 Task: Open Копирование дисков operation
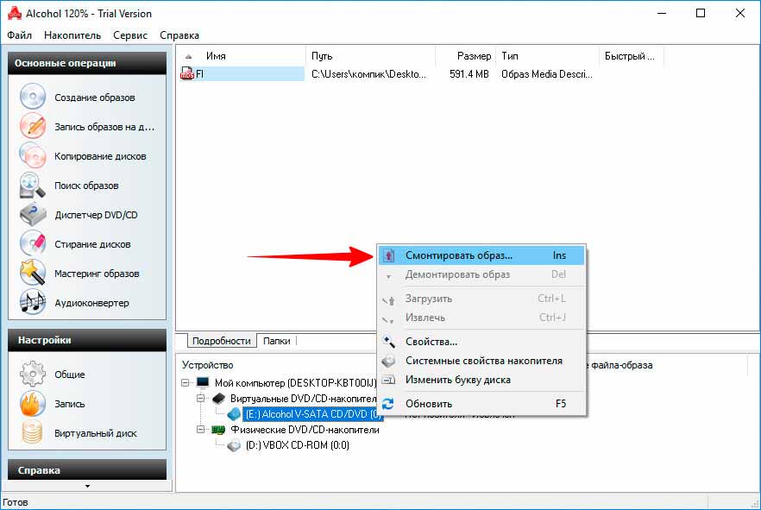[x=100, y=156]
